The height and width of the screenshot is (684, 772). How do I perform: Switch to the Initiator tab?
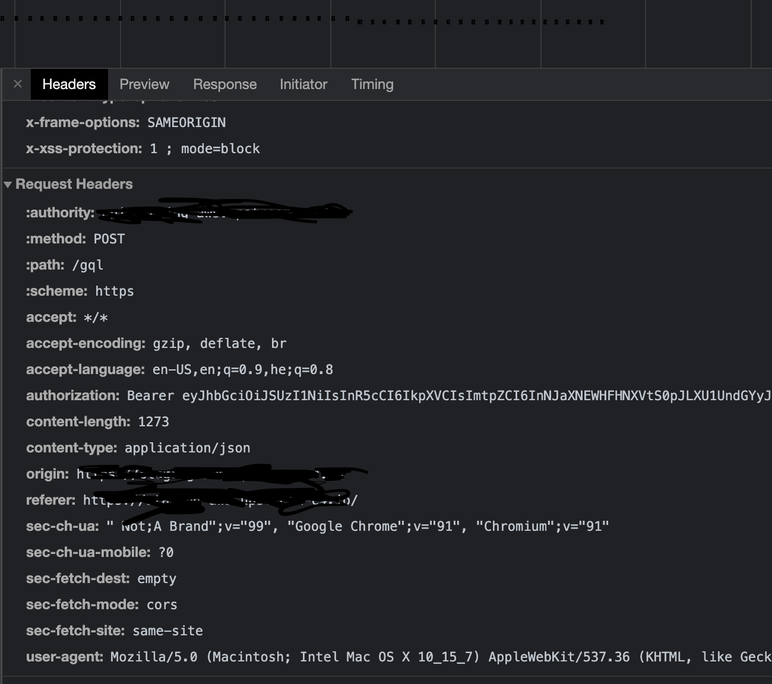303,84
